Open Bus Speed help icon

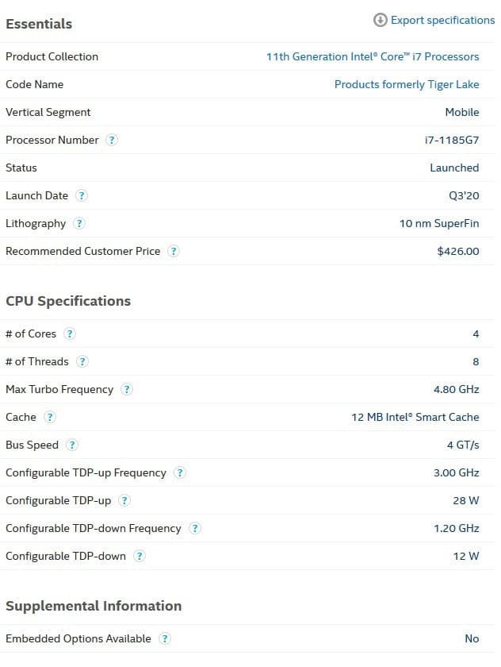72,445
